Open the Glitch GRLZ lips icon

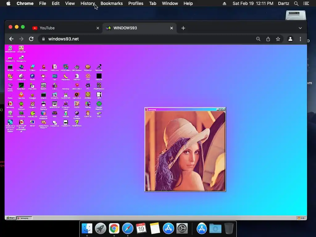point(77,86)
